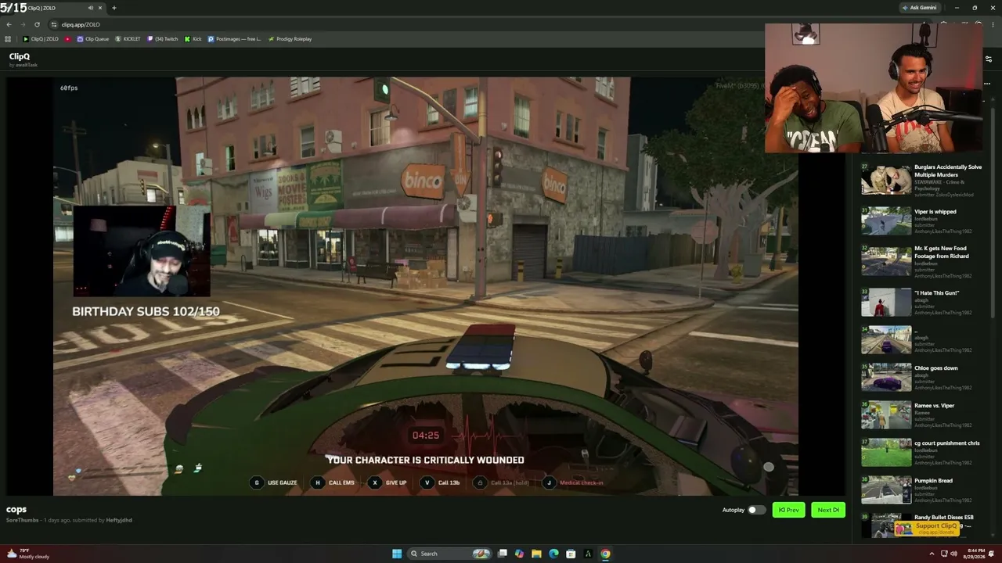Screen dimensions: 1002x563
Task: Click the ClipQ logo title
Action: pos(20,56)
